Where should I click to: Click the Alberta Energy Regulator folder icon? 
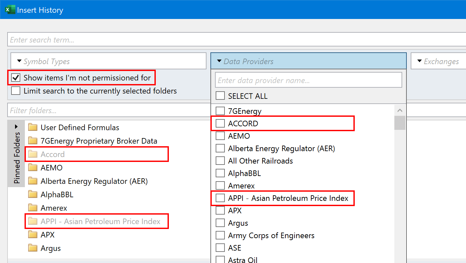(x=33, y=181)
